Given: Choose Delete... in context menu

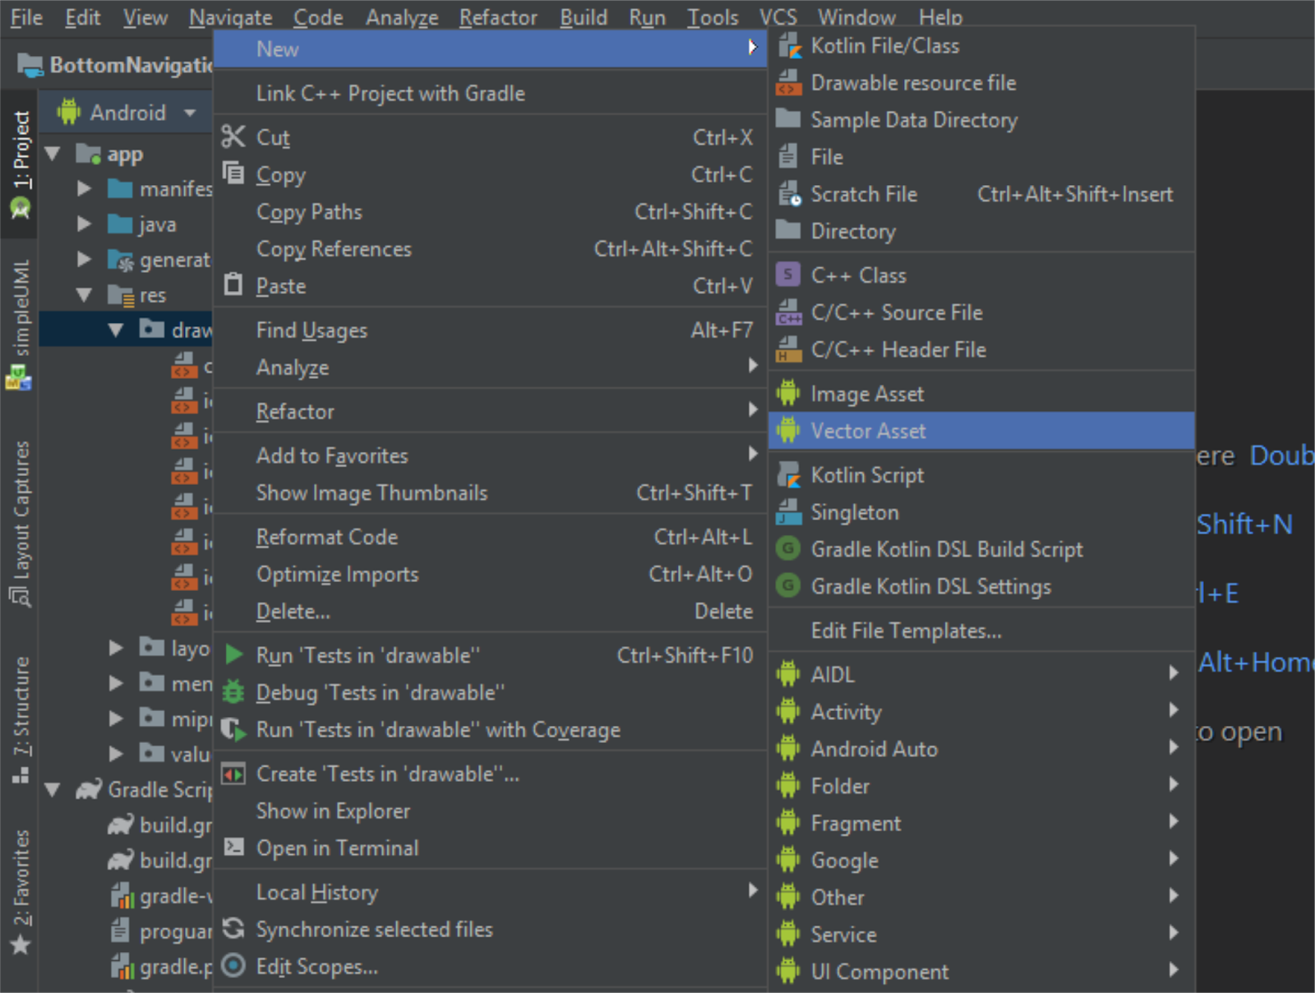Looking at the screenshot, I should (x=490, y=612).
